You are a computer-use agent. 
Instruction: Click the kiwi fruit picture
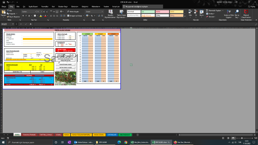click(x=66, y=78)
